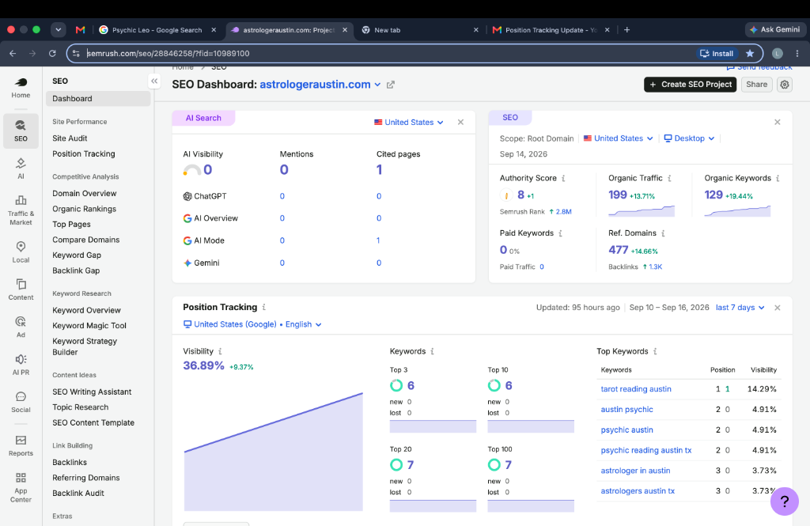Image resolution: width=810 pixels, height=526 pixels.
Task: Click Ask Gemini button
Action: (x=775, y=29)
